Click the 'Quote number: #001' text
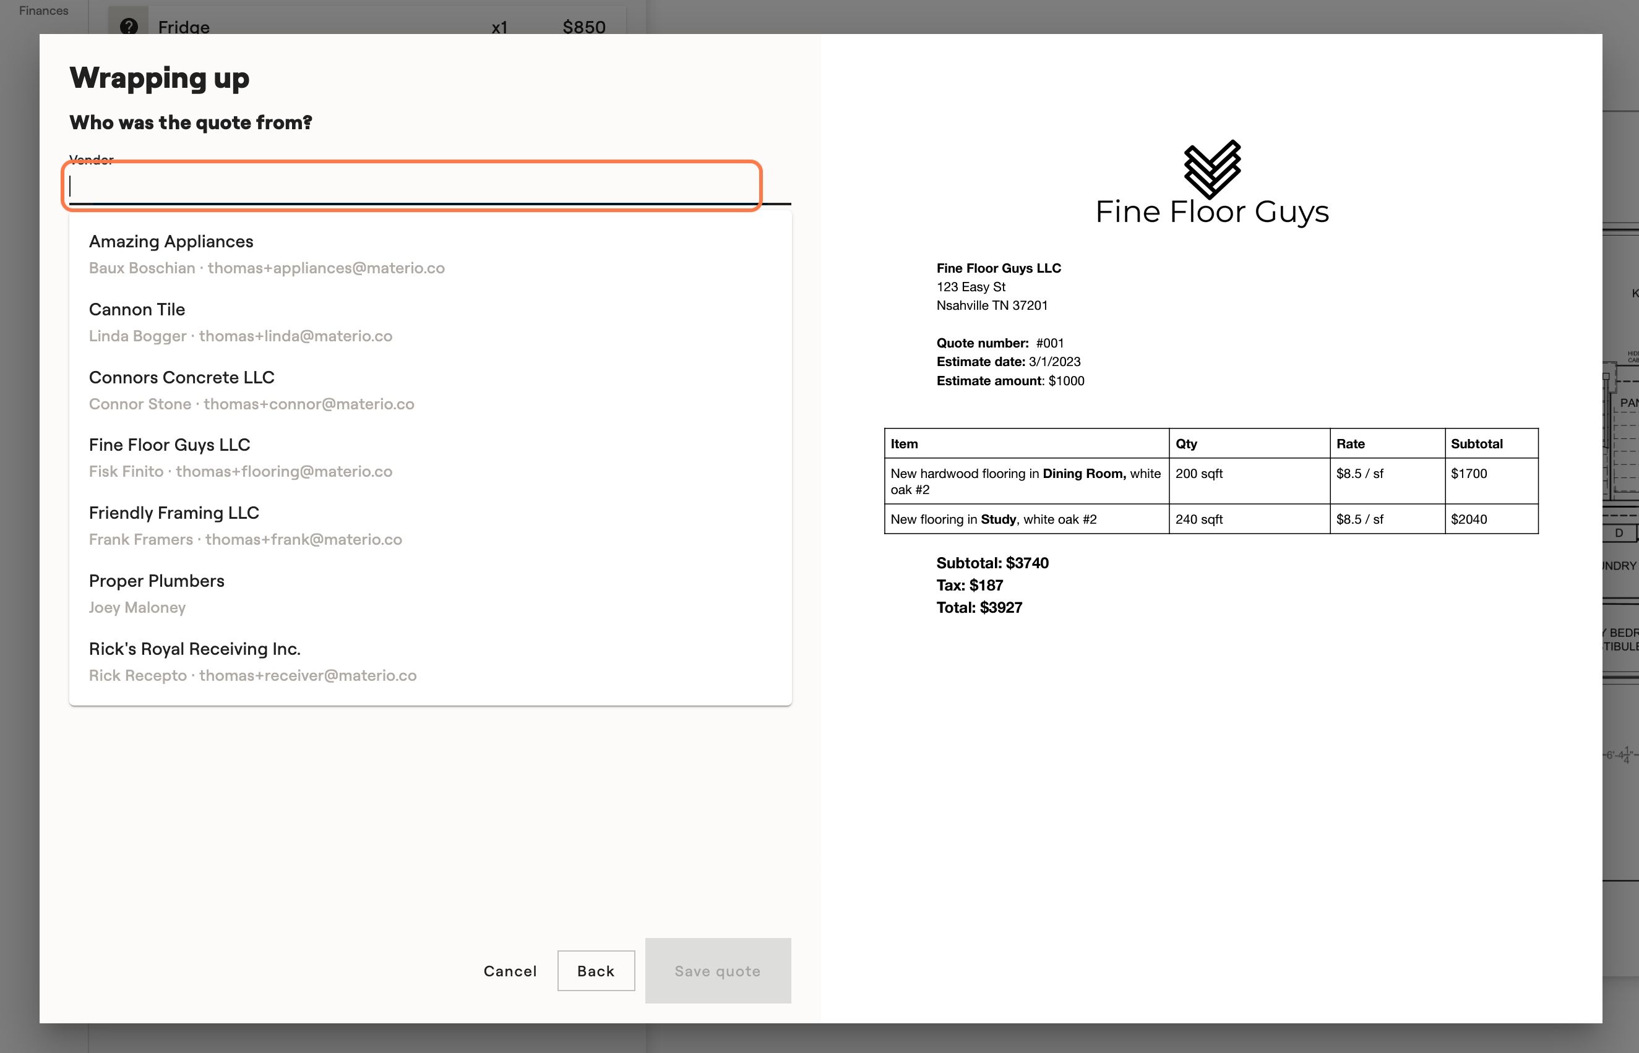The width and height of the screenshot is (1639, 1053). click(1000, 343)
